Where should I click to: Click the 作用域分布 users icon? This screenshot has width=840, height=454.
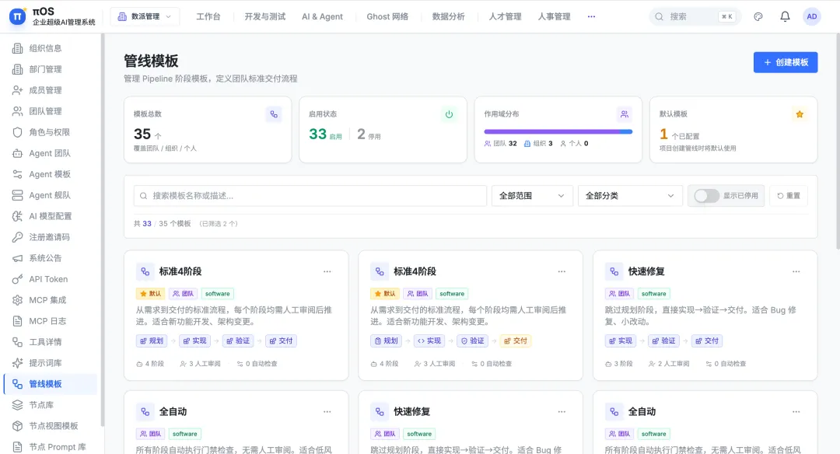[624, 114]
